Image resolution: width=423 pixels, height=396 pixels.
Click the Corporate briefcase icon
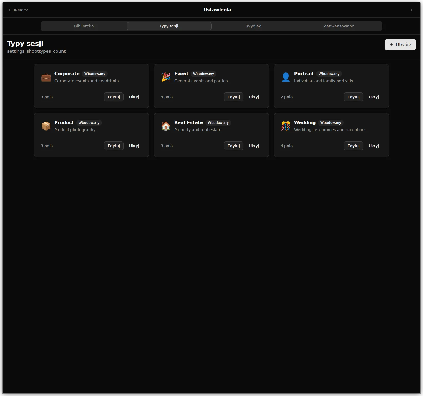46,77
